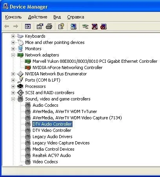The image size is (160, 177).
Task: Expand the Processors node
Action: [x=13, y=86]
